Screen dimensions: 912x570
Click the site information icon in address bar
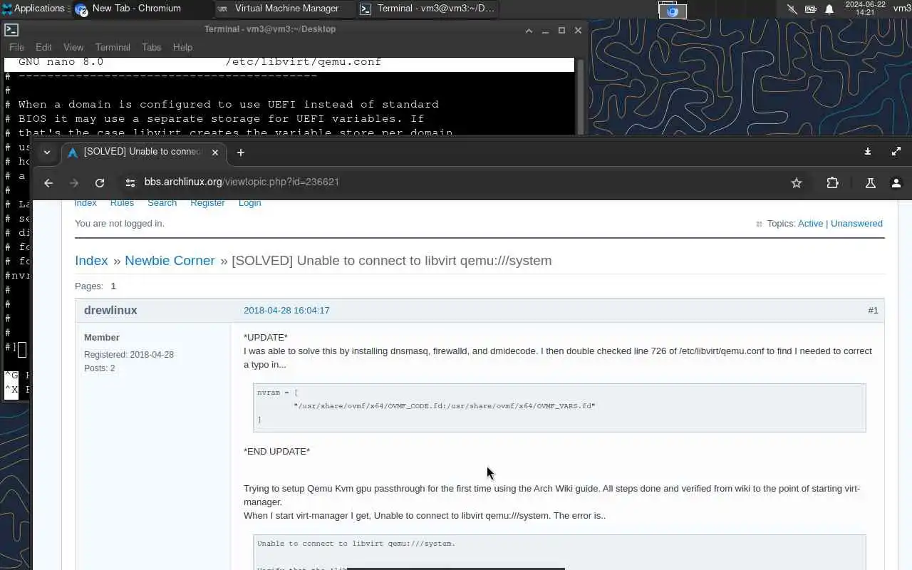(x=130, y=183)
